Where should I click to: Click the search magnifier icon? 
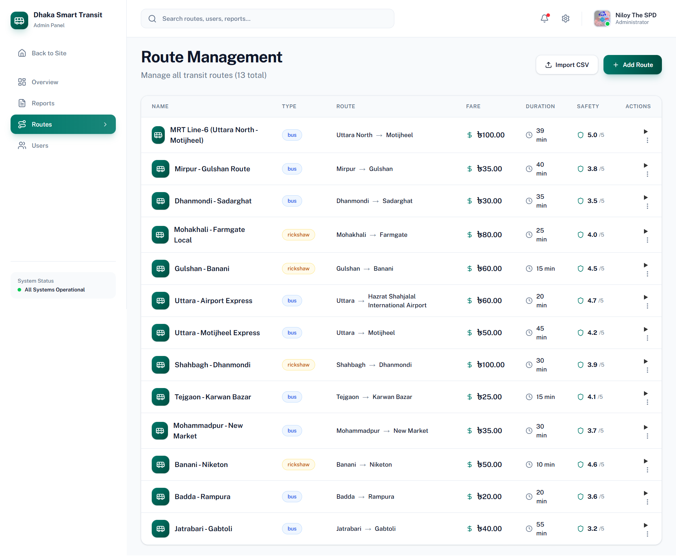[x=152, y=19]
